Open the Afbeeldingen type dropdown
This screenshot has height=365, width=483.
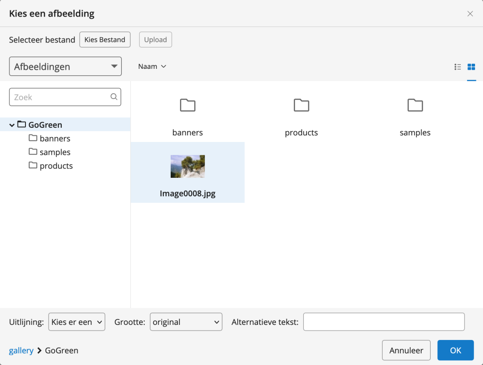(x=65, y=66)
